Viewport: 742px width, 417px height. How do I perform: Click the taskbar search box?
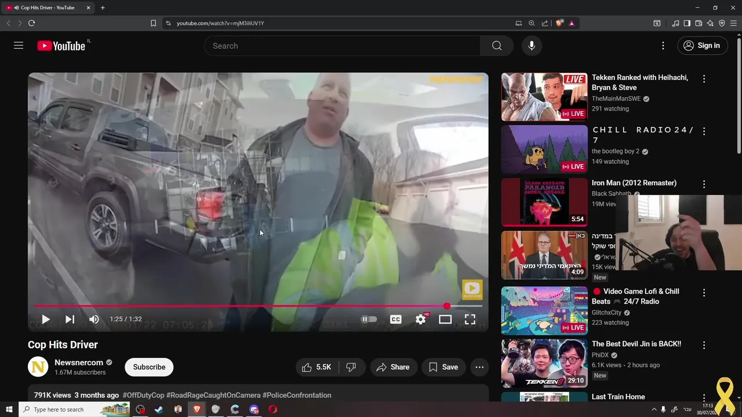75,409
